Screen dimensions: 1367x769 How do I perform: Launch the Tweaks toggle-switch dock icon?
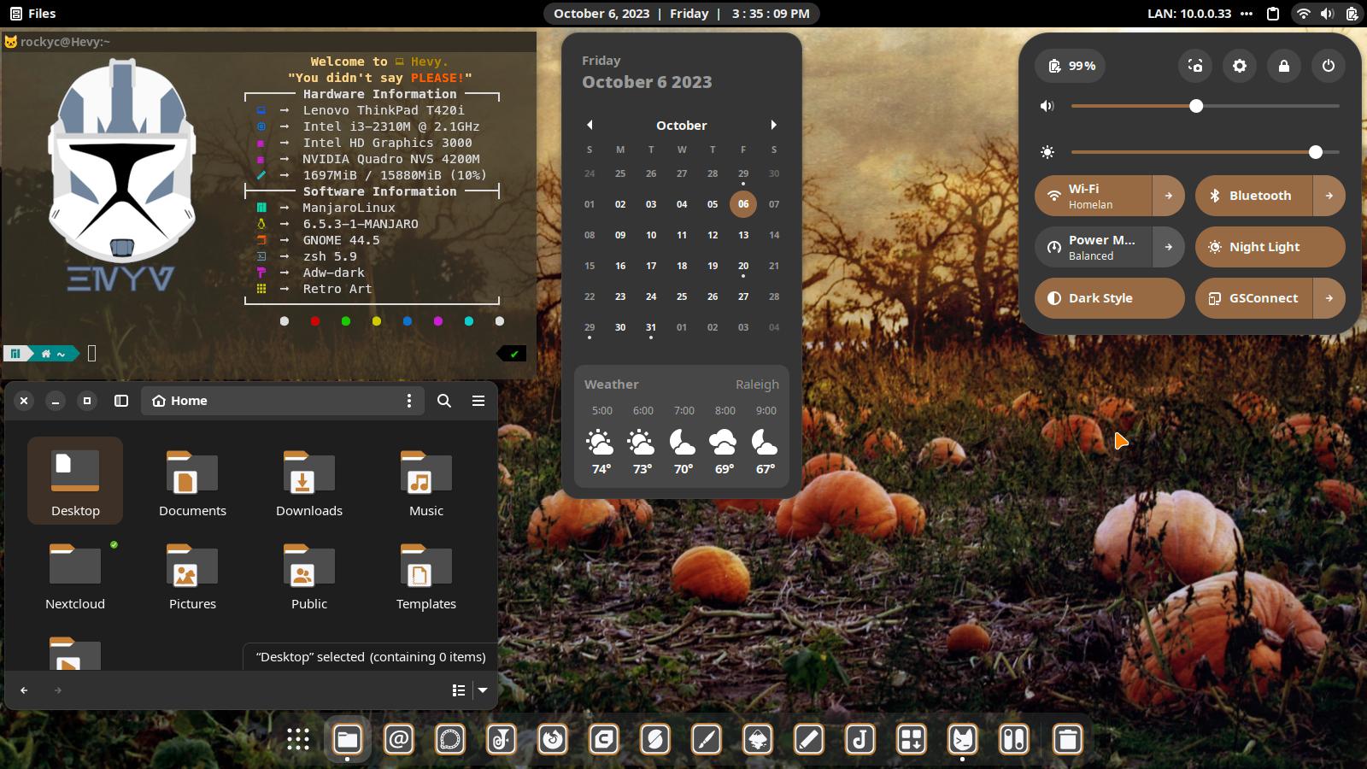click(x=1014, y=739)
